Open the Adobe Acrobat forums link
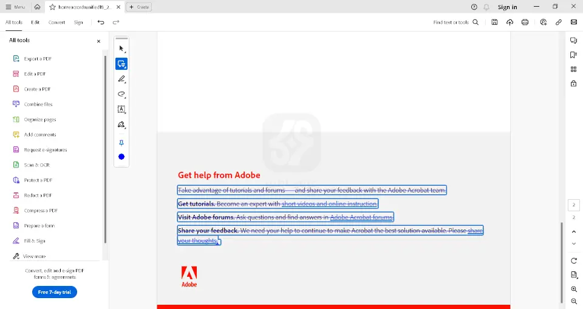The height and width of the screenshot is (309, 583). [x=361, y=217]
